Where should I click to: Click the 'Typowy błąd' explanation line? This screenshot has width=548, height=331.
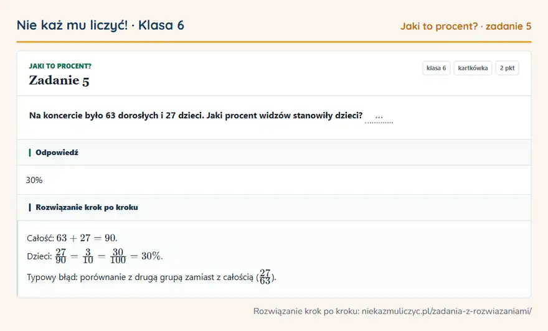pyautogui.click(x=151, y=277)
